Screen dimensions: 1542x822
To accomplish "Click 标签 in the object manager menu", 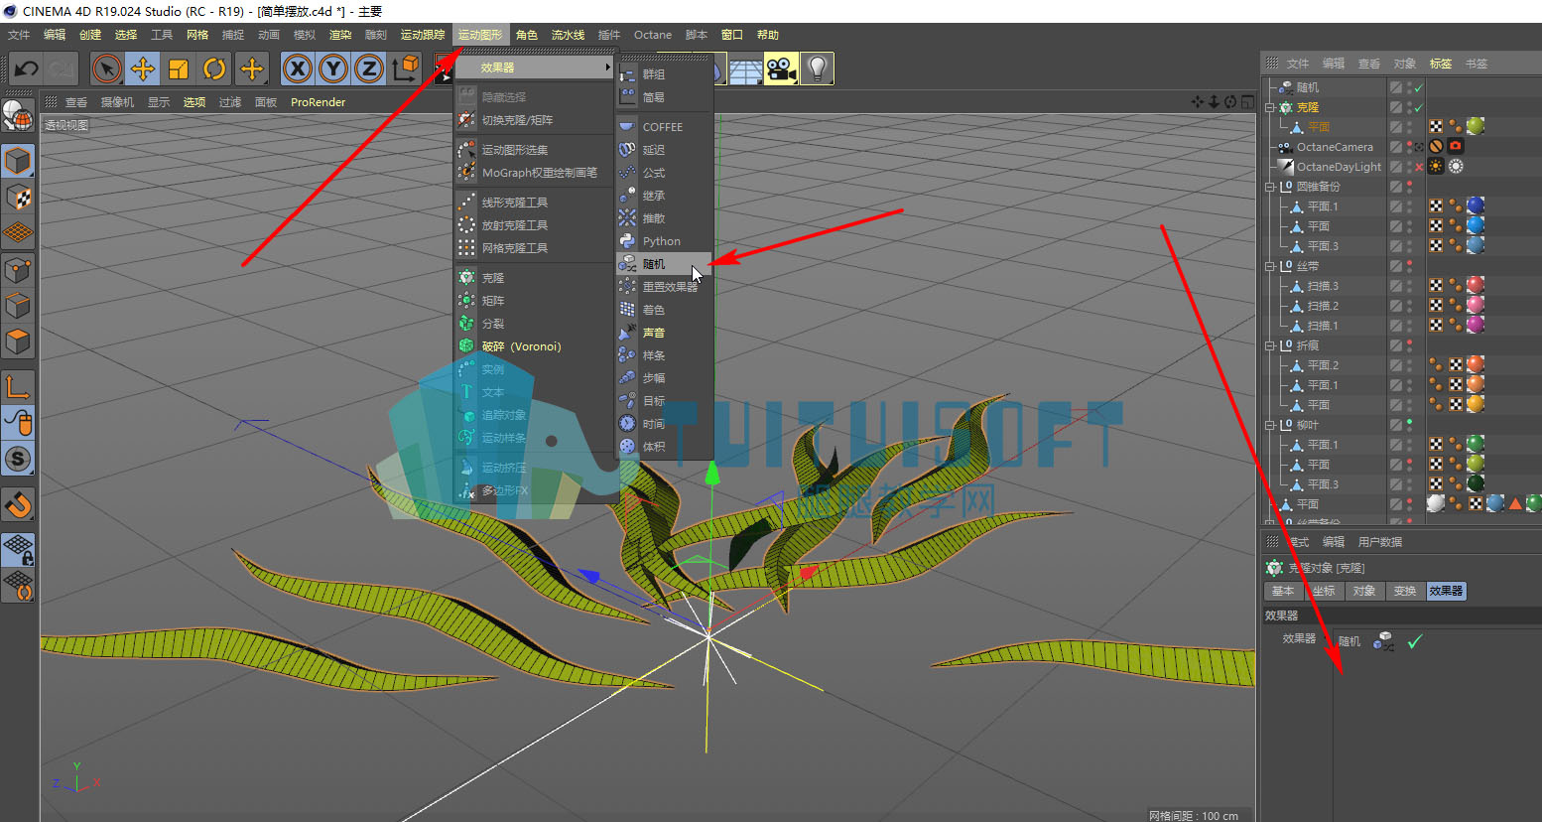I will 1441,64.
